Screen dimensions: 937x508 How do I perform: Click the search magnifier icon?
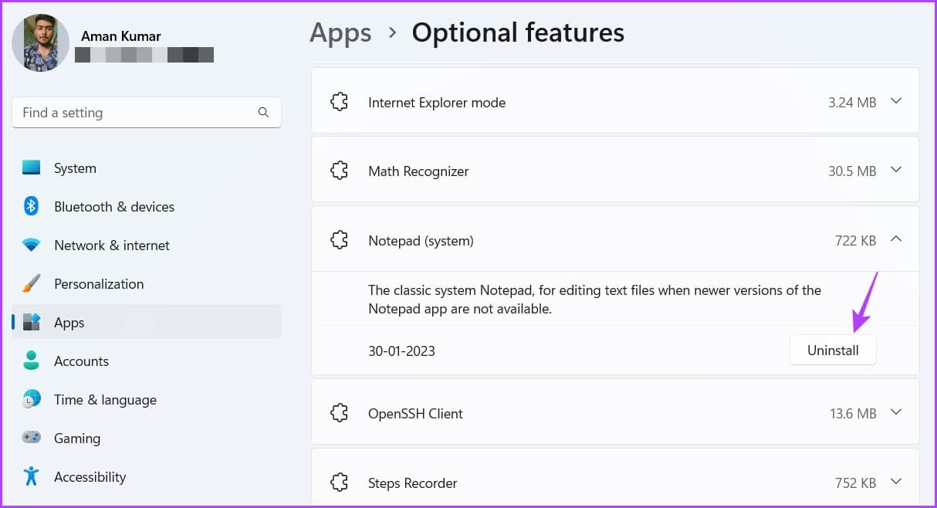263,113
